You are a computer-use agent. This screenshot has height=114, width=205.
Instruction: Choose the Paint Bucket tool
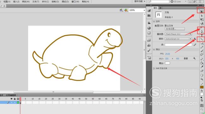(202, 63)
